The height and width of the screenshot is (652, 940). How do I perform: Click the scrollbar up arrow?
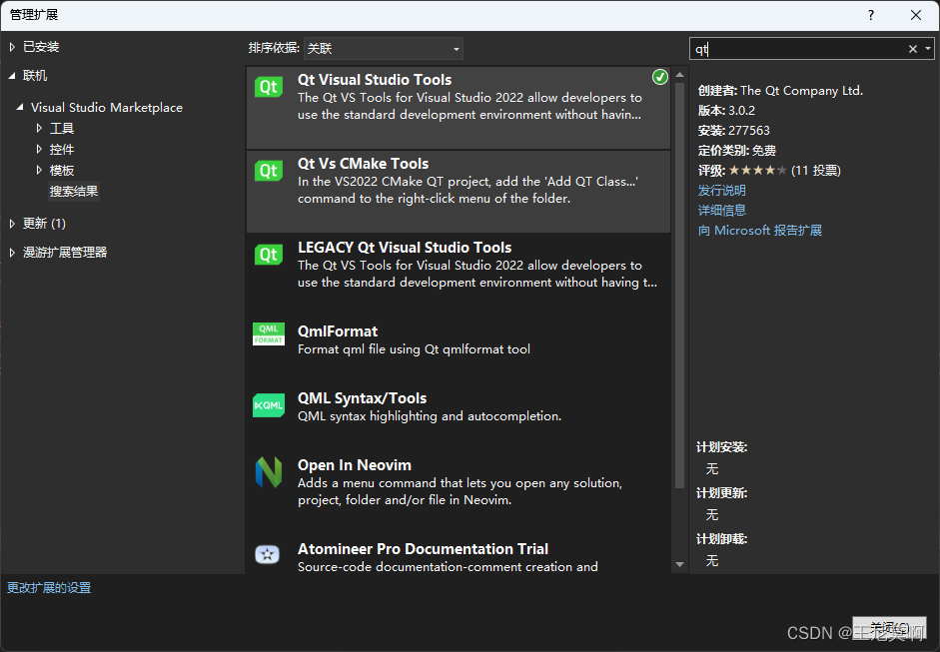tap(679, 75)
